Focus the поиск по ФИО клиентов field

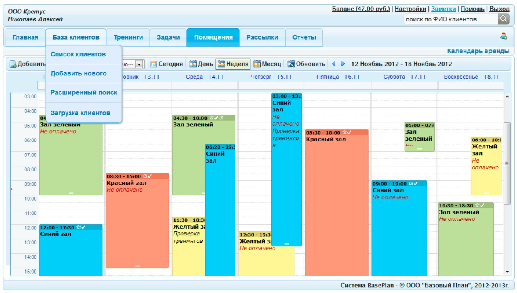[450, 19]
